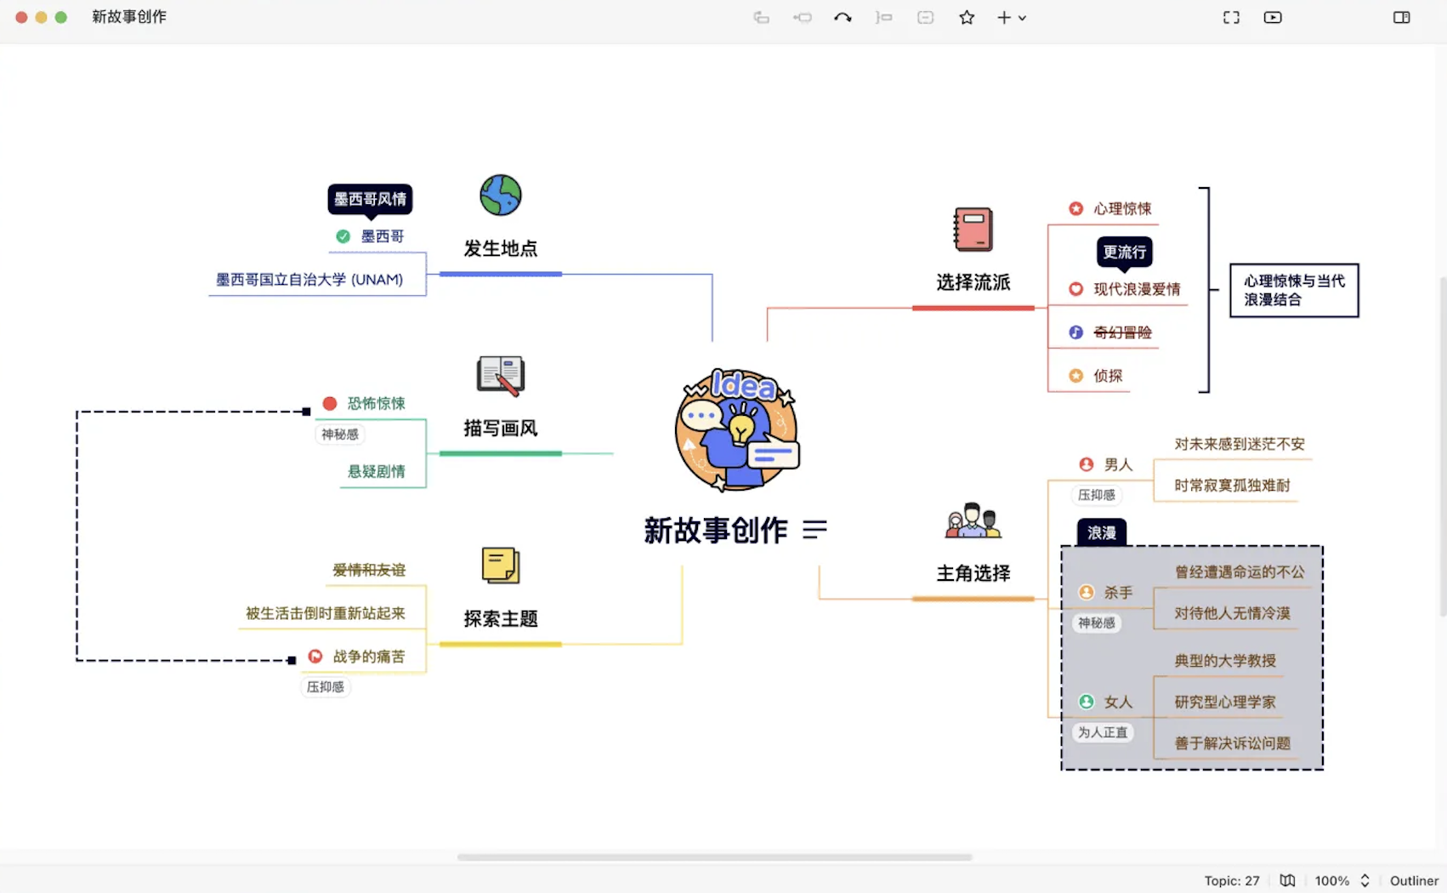Screen dimensions: 1447x893
Task: Open the format sidebar panel icon
Action: (1401, 17)
